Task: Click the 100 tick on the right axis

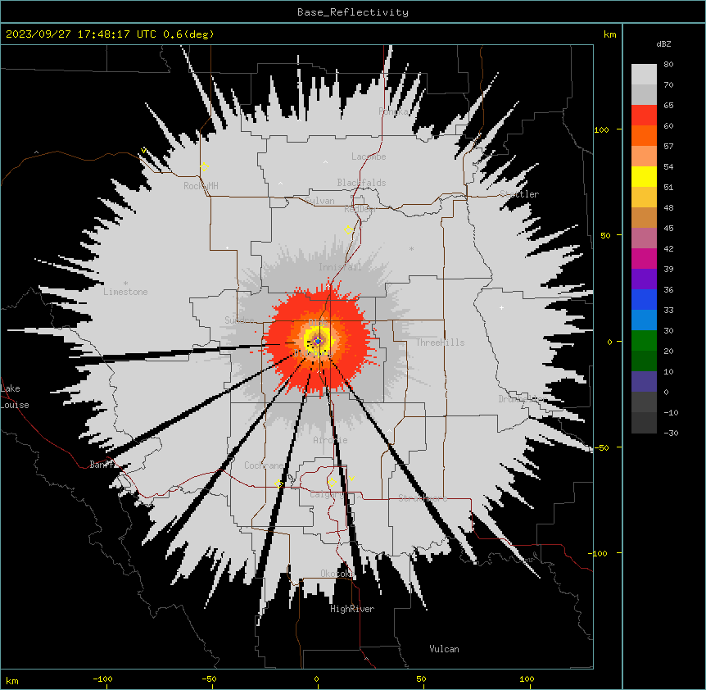Action: (x=601, y=129)
